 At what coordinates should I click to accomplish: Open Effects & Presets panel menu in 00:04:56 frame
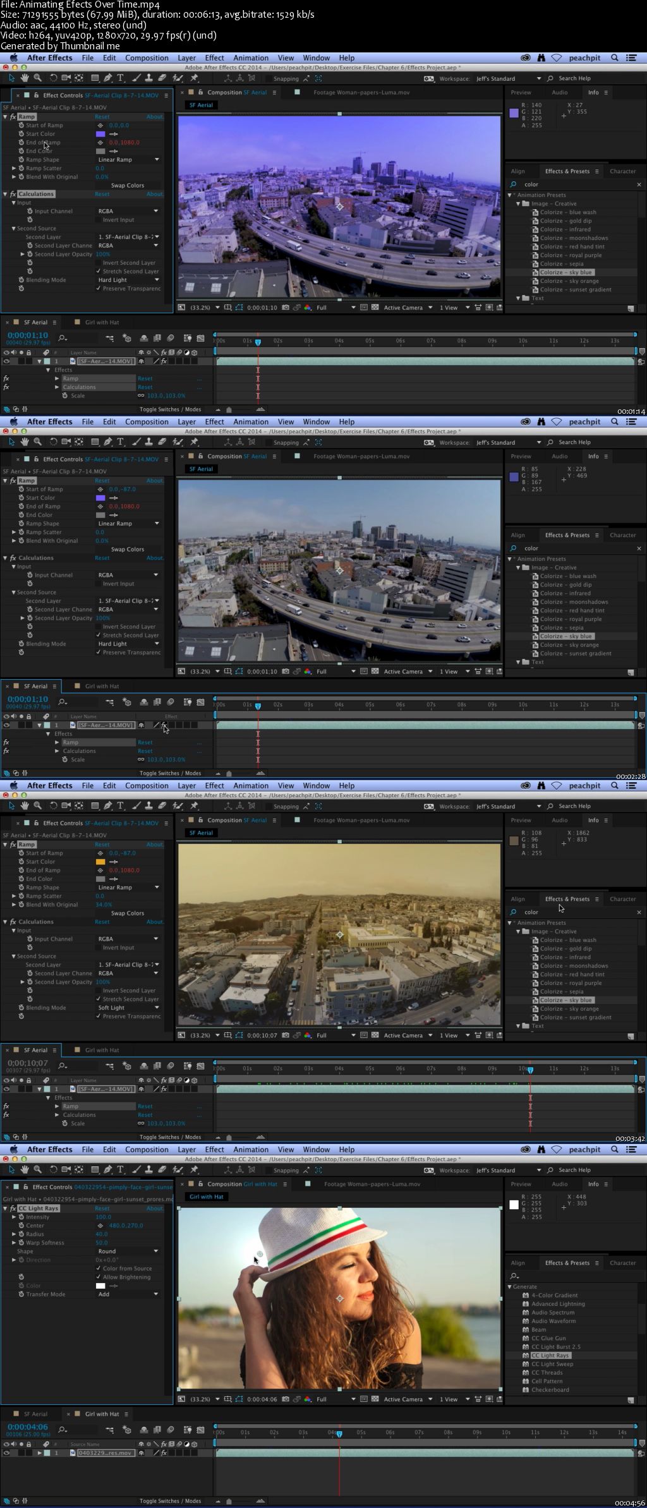click(596, 1263)
